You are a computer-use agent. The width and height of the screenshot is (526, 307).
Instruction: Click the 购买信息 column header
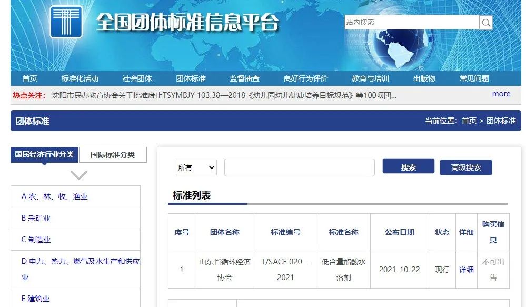click(493, 232)
